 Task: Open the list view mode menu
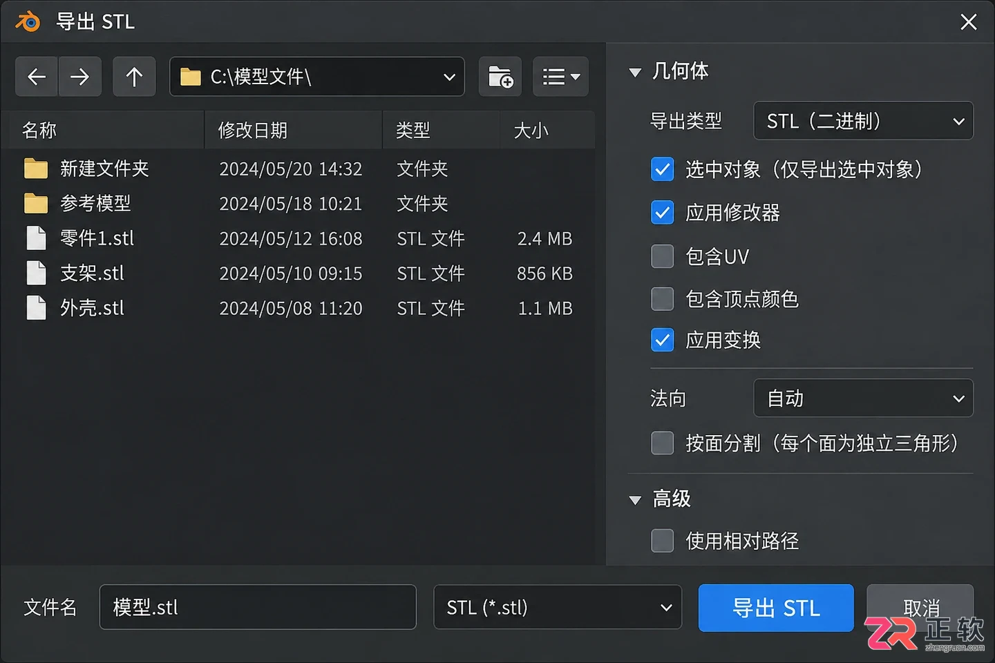coord(560,77)
